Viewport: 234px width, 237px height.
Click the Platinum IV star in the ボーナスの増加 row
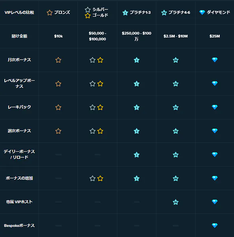[x=176, y=179]
